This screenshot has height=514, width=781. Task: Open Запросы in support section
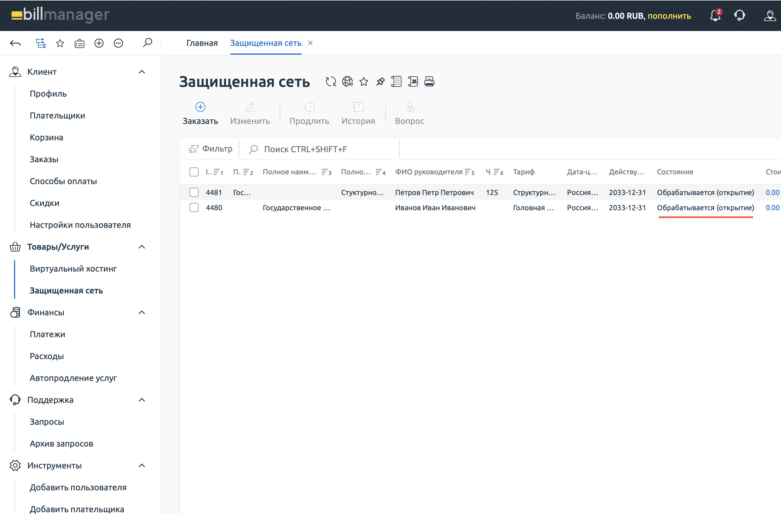(47, 422)
